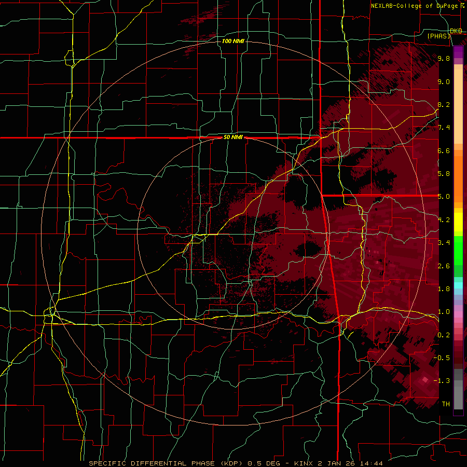The image size is (467, 467).
Task: Click the [PHAS] units label
Action: tap(438, 36)
